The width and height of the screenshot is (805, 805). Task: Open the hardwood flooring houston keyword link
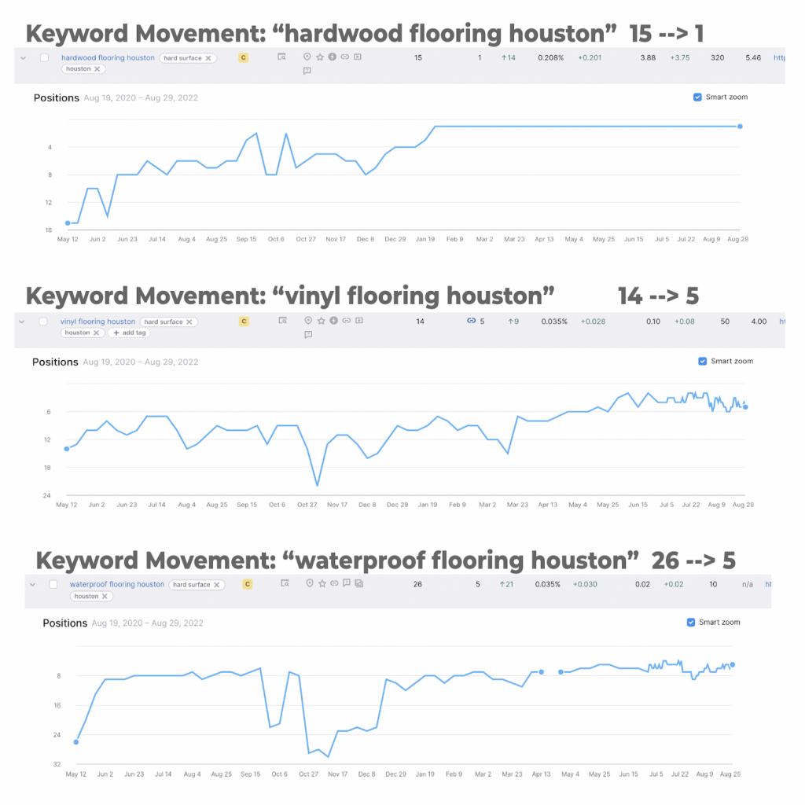click(108, 57)
